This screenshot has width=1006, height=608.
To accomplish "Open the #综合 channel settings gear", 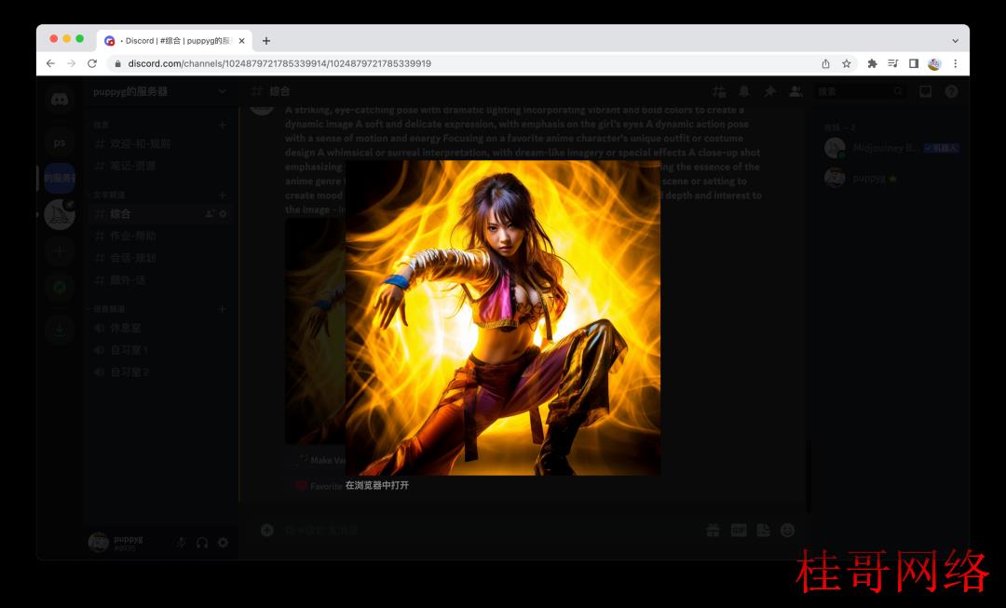I will tap(224, 213).
